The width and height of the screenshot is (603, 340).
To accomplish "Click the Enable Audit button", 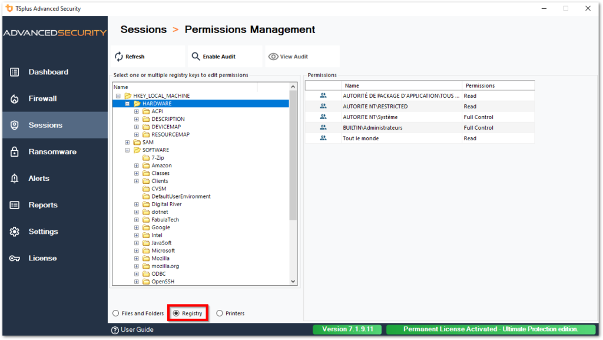I will pyautogui.click(x=219, y=56).
